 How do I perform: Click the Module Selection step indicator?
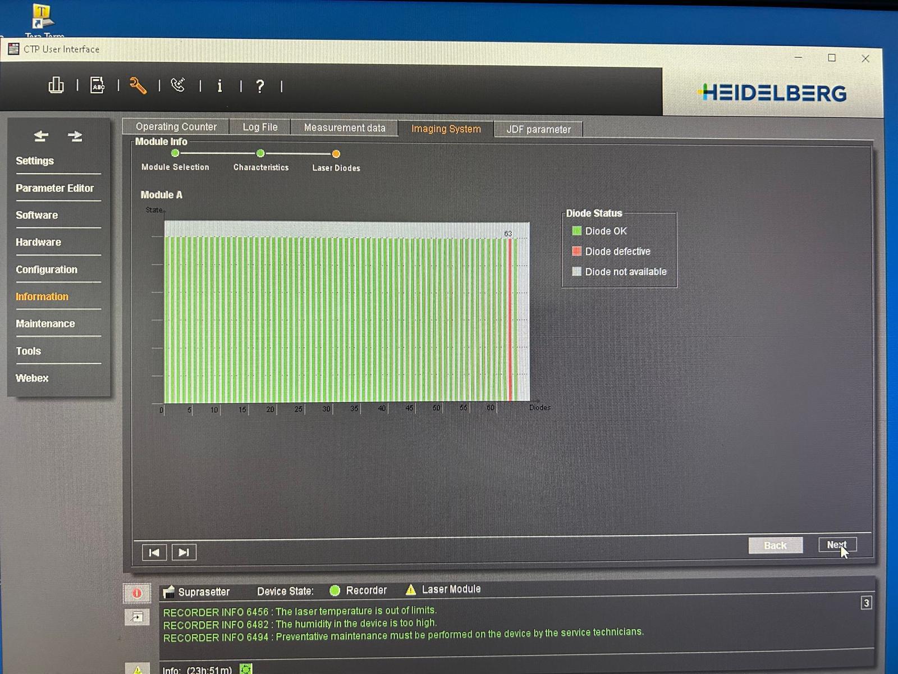175,153
